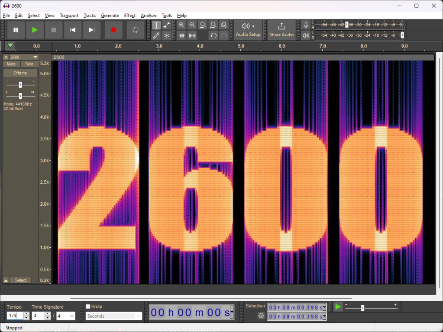The width and height of the screenshot is (443, 332).
Task: Click the Zoom In magnifier icon
Action: pyautogui.click(x=182, y=25)
